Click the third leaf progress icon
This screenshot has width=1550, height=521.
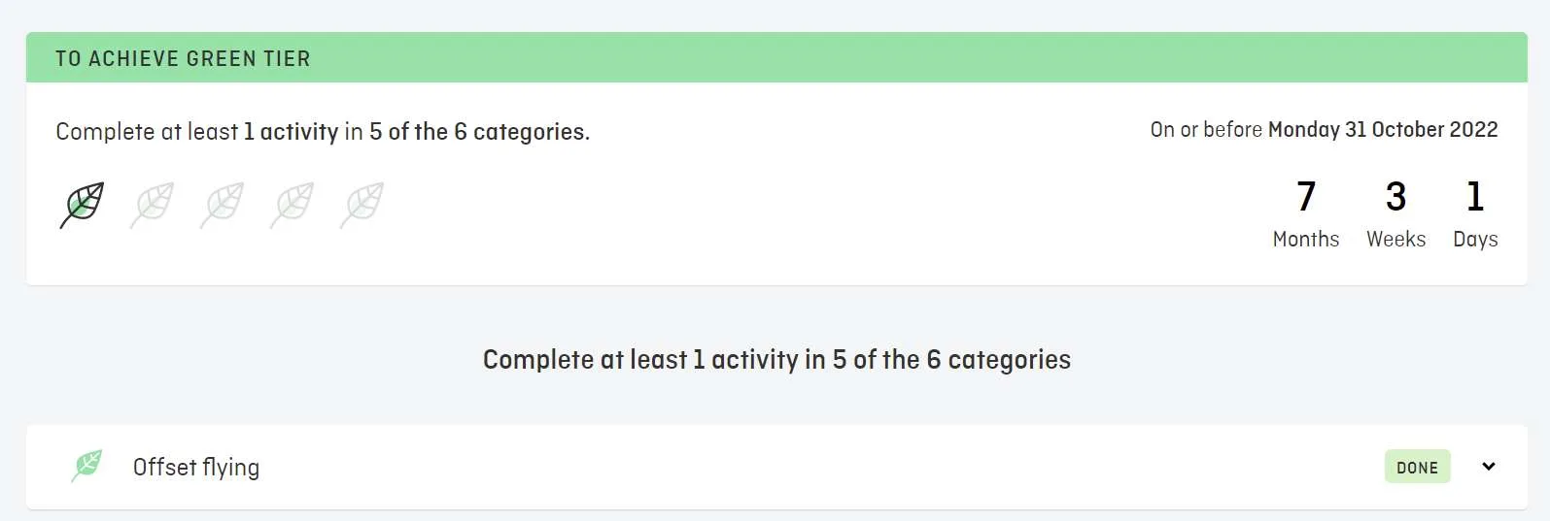click(223, 205)
